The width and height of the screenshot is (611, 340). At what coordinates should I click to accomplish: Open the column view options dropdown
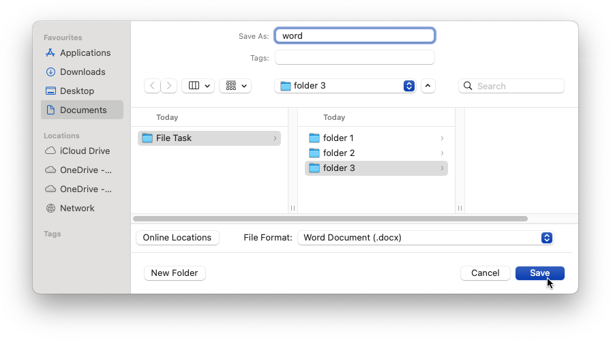(x=198, y=86)
